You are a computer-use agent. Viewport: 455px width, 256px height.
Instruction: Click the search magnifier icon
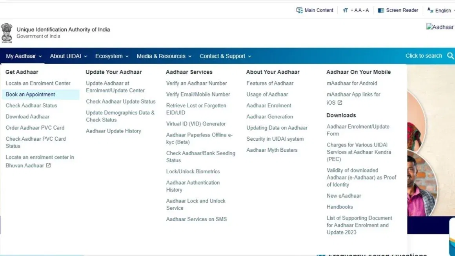click(450, 56)
